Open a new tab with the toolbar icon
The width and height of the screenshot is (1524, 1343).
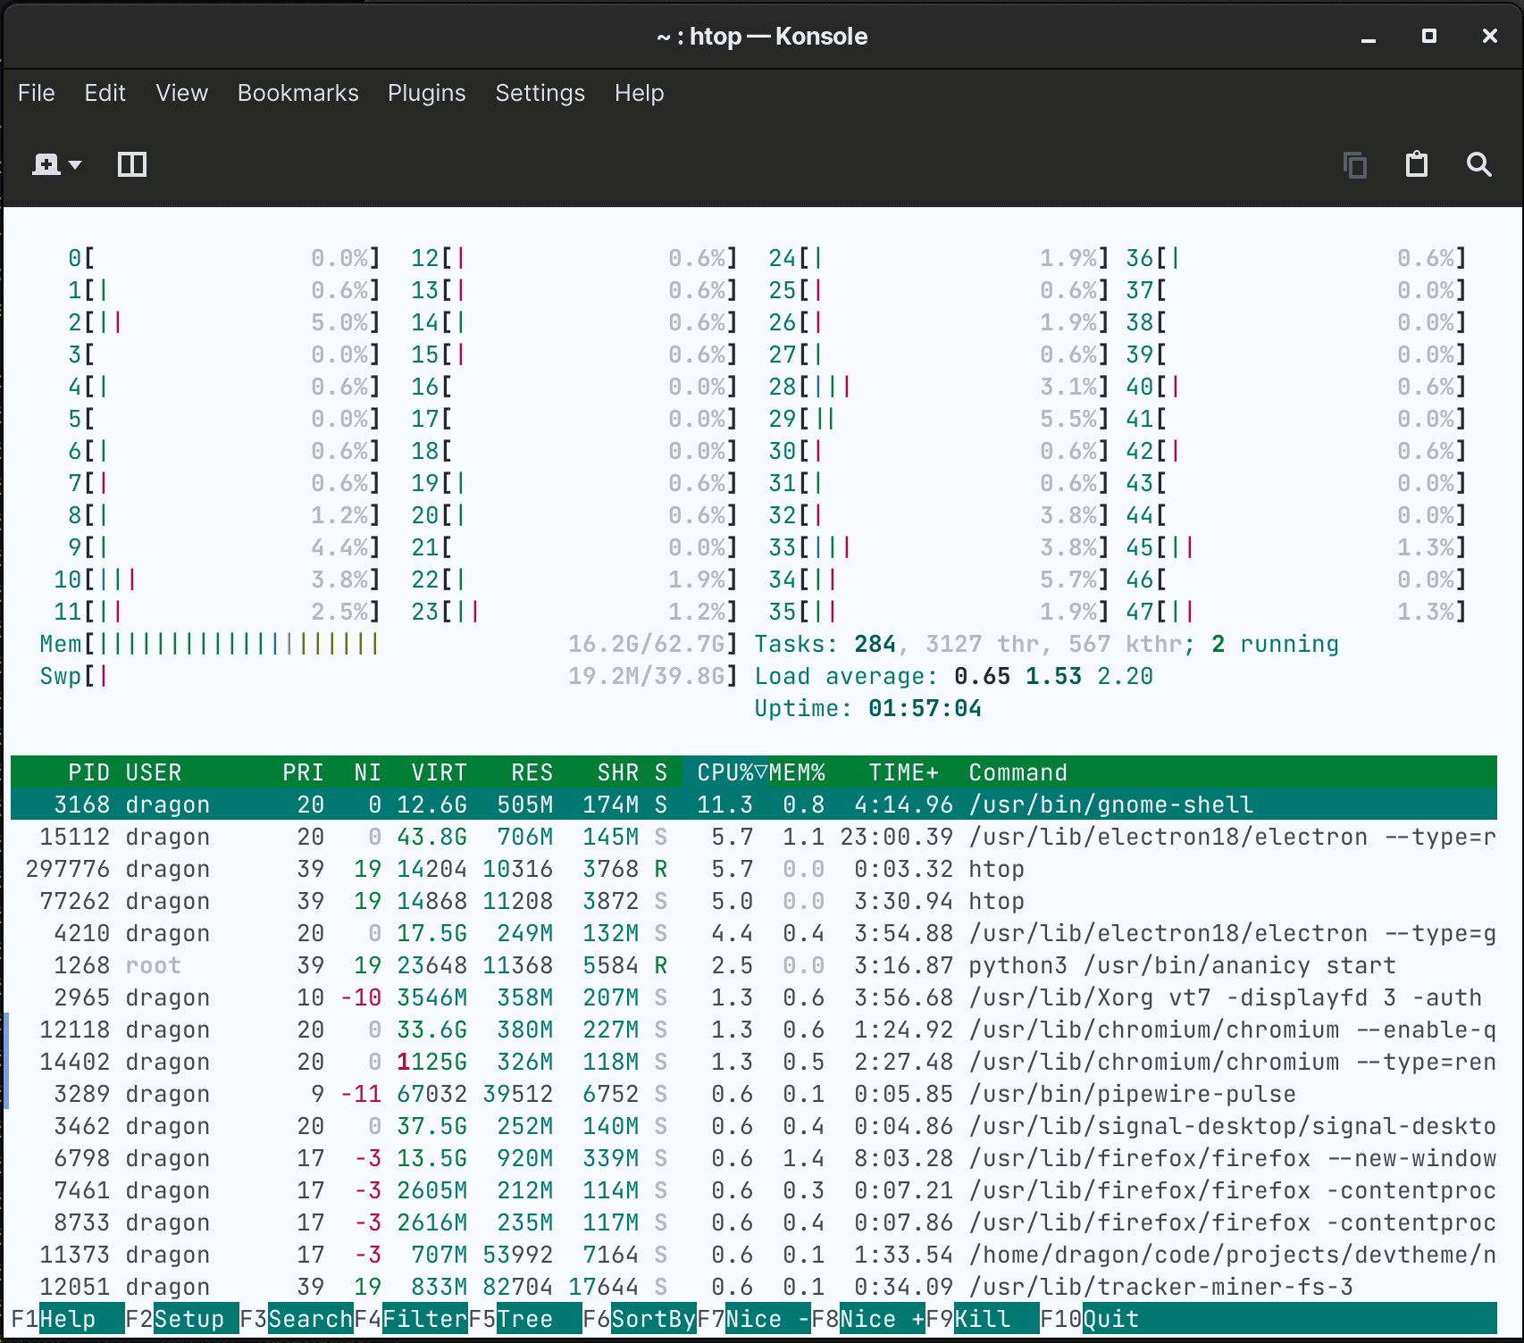(x=46, y=164)
